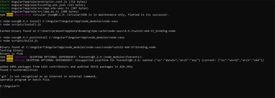Click the yellow WARN label before 'deprecated'
This screenshot has height=98, width=275.
click(10, 15)
